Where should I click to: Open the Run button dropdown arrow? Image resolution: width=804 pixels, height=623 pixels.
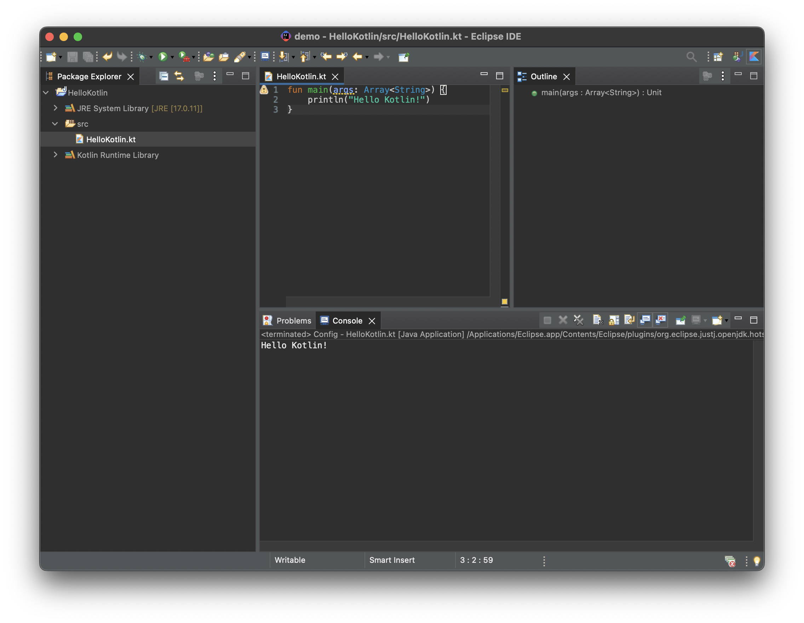point(172,57)
